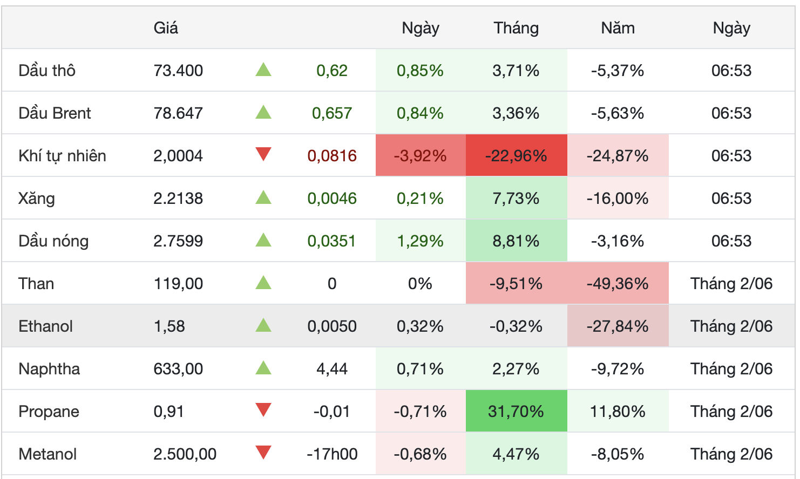
Task: Click the Tháng 2/06 date in the Naphtha row
Action: (x=731, y=369)
